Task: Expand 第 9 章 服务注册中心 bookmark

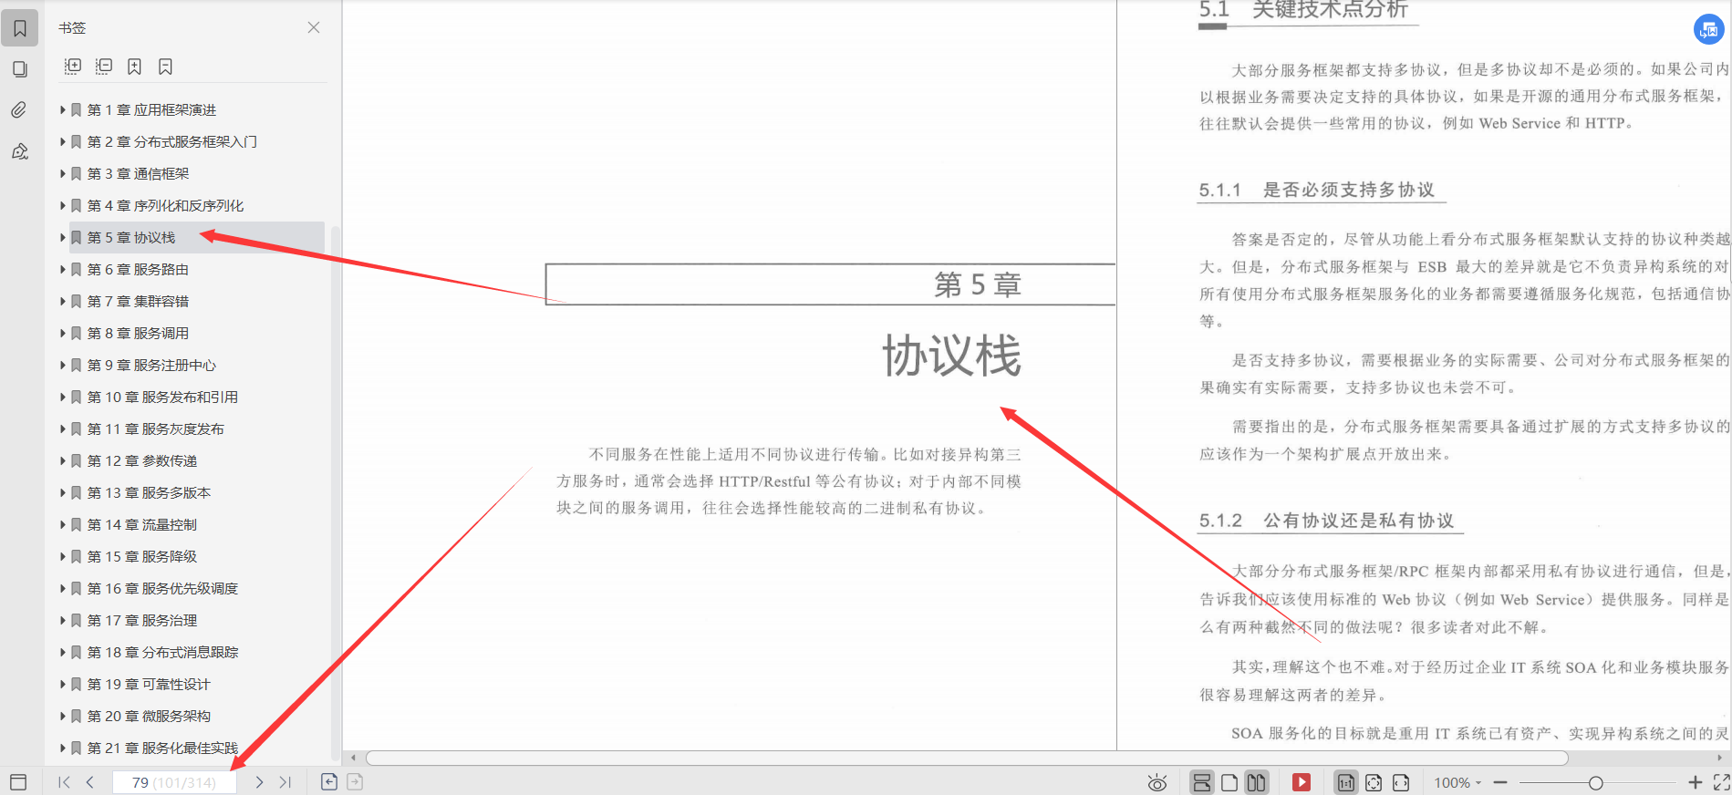Action: click(63, 365)
